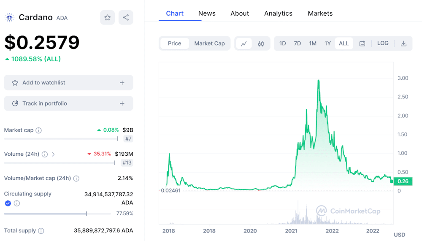Select Market Cap chart mode
422x241 pixels.
coord(209,43)
